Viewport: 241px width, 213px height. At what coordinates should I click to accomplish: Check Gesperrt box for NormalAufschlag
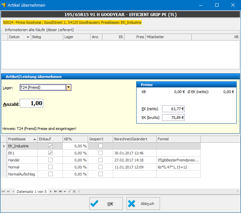(100, 174)
